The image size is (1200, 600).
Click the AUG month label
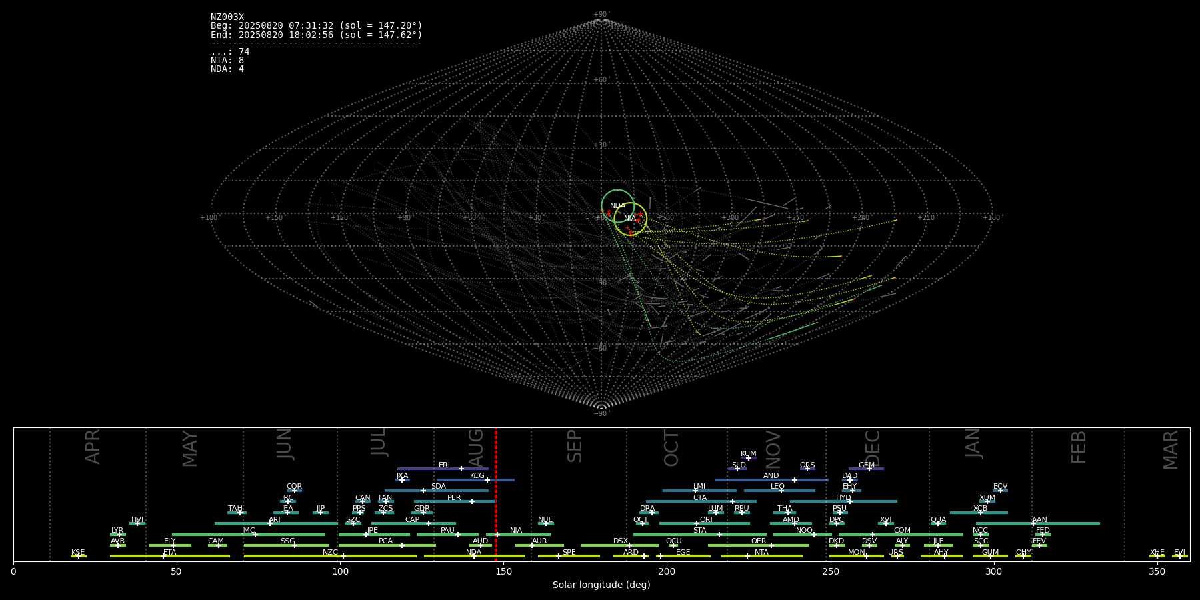click(x=476, y=448)
